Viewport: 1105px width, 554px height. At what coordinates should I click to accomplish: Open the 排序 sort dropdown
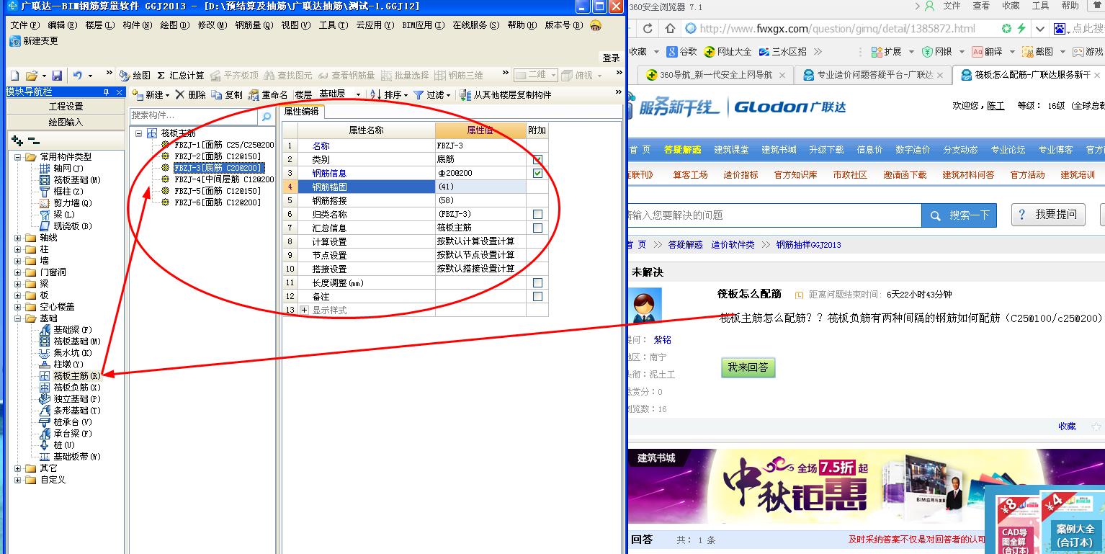tap(406, 95)
